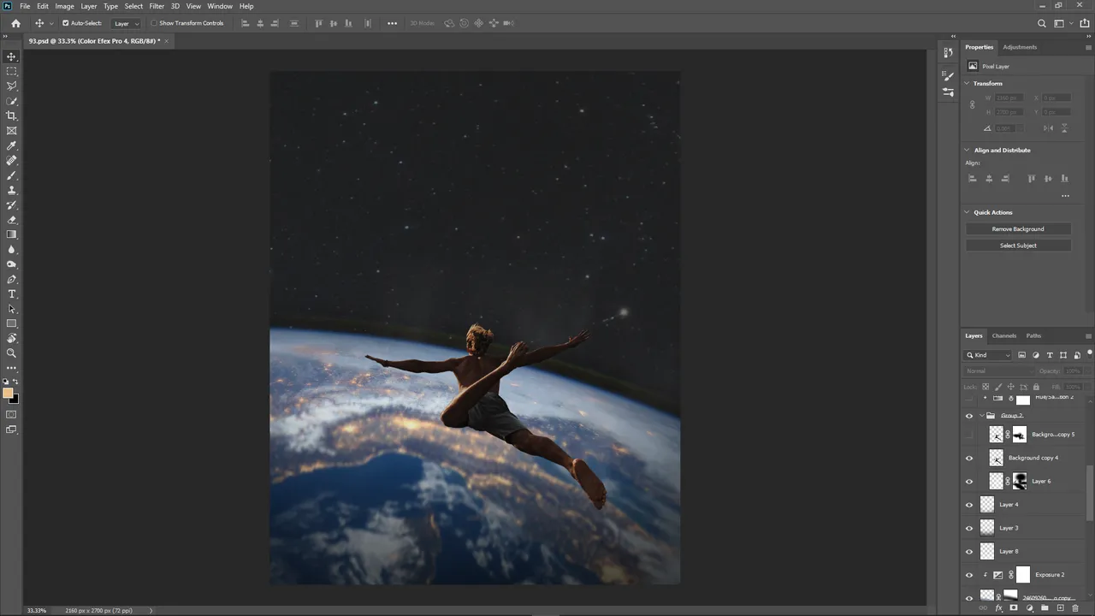Image resolution: width=1095 pixels, height=616 pixels.
Task: Click Delete layer trash icon
Action: (x=1075, y=608)
